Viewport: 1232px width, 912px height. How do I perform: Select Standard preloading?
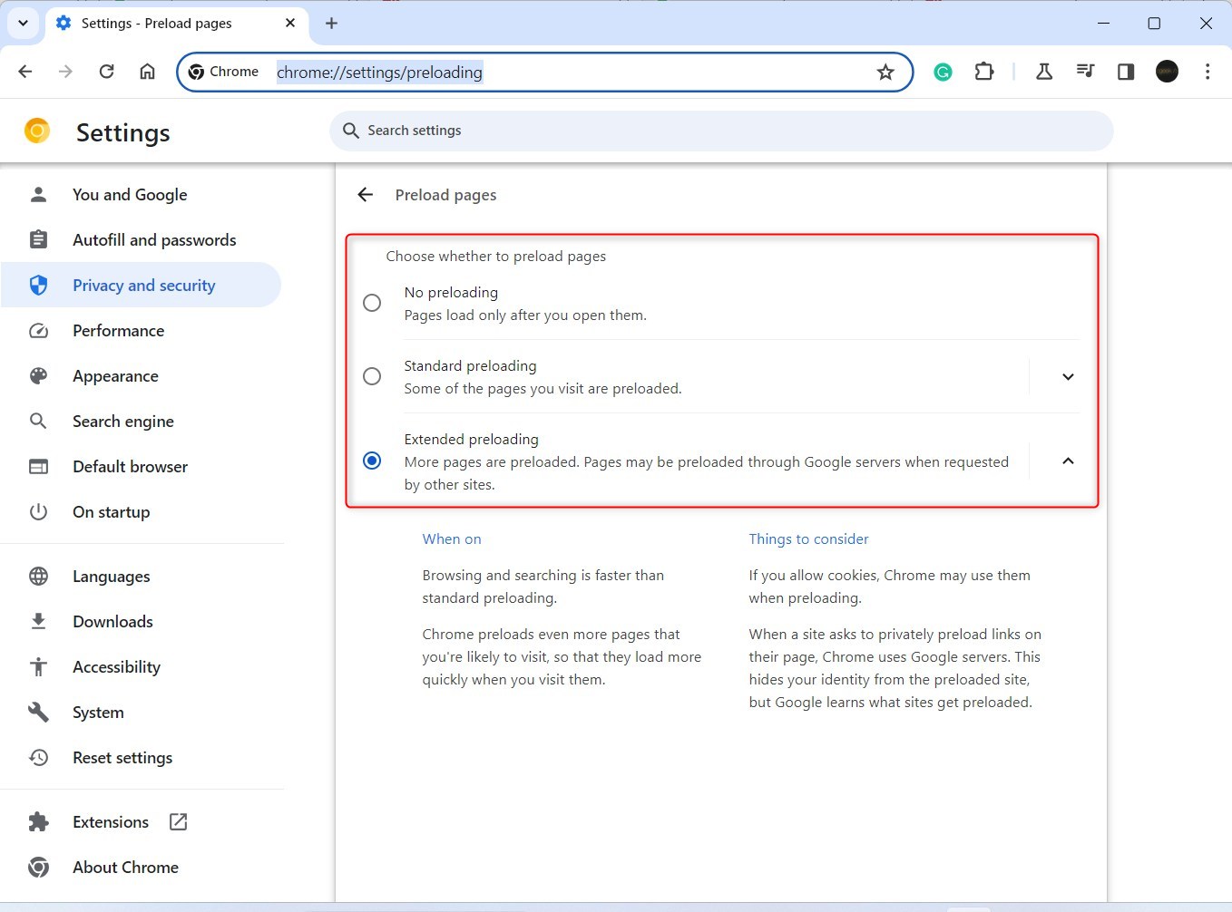point(371,376)
